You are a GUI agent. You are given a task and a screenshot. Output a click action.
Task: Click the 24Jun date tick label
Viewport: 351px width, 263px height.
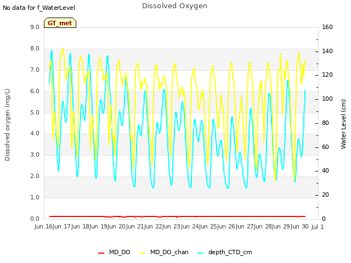coord(200,226)
